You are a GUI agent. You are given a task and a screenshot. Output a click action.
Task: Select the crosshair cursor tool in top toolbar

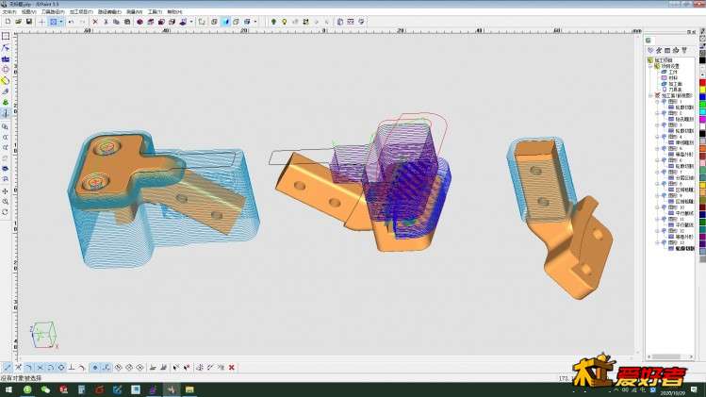(x=41, y=22)
